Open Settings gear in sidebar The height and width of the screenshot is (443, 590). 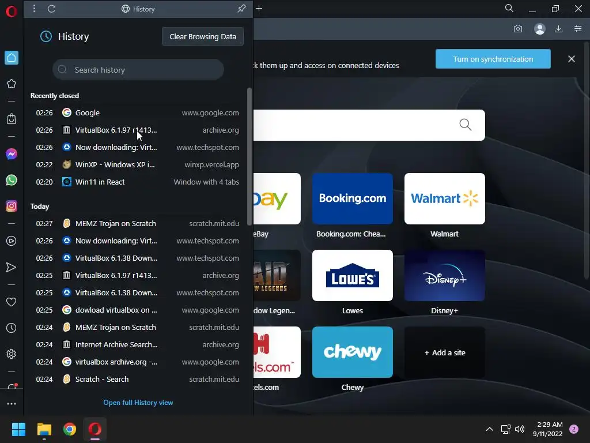pyautogui.click(x=12, y=354)
